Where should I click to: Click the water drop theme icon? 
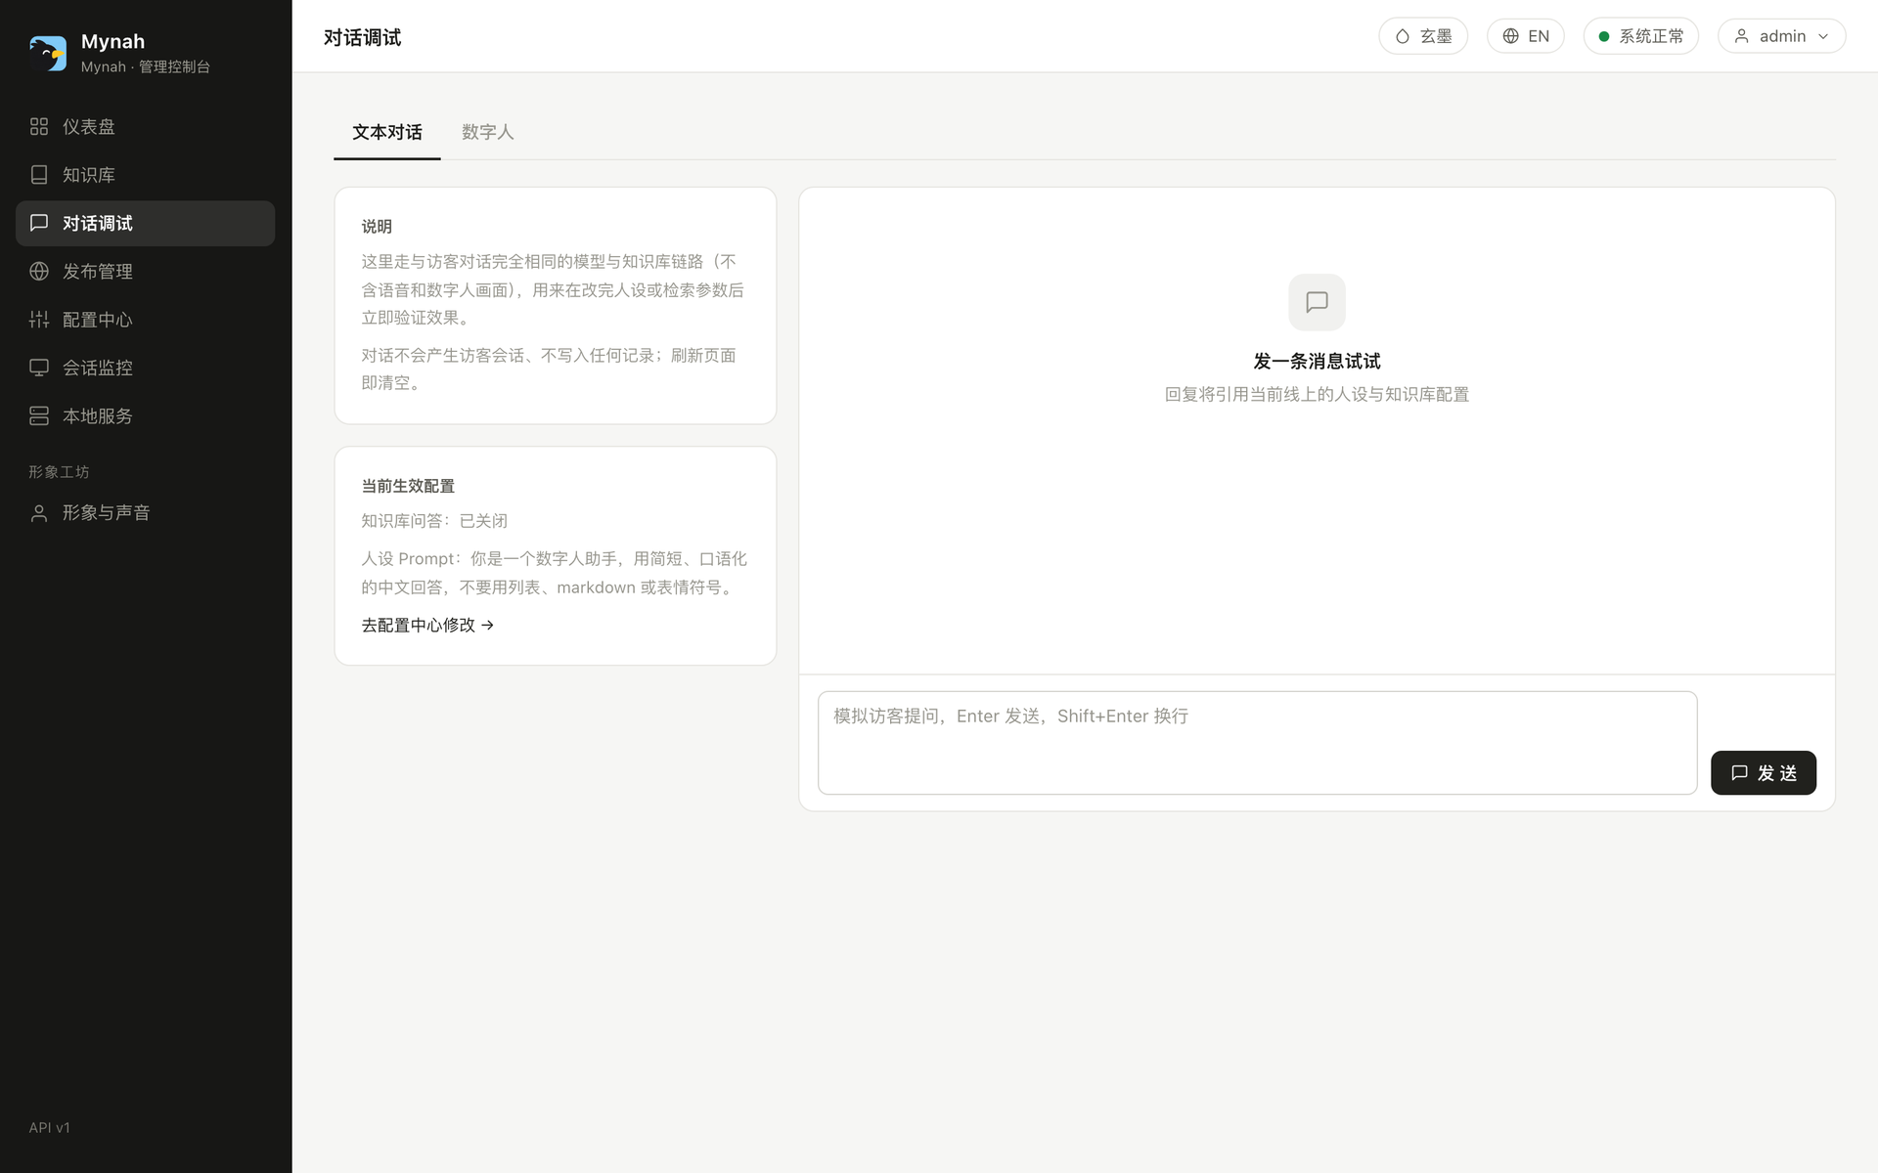click(1403, 36)
